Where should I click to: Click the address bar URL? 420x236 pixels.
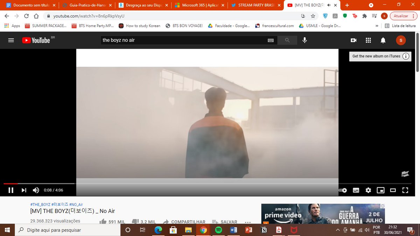pyautogui.click(x=89, y=16)
